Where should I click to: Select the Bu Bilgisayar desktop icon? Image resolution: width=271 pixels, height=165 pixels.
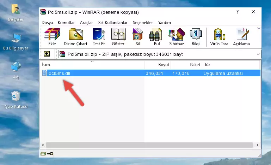coord(16,42)
